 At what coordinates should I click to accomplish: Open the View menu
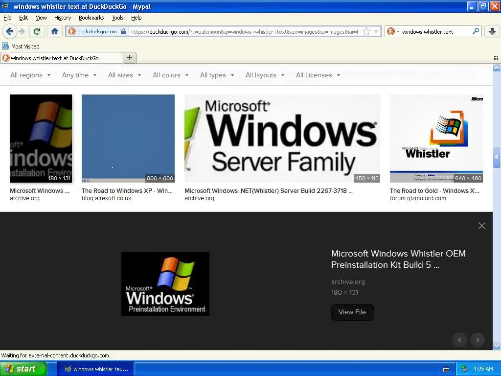[x=41, y=18]
